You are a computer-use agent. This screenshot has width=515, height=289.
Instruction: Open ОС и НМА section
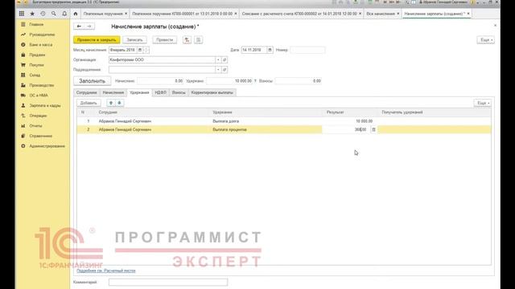point(39,96)
